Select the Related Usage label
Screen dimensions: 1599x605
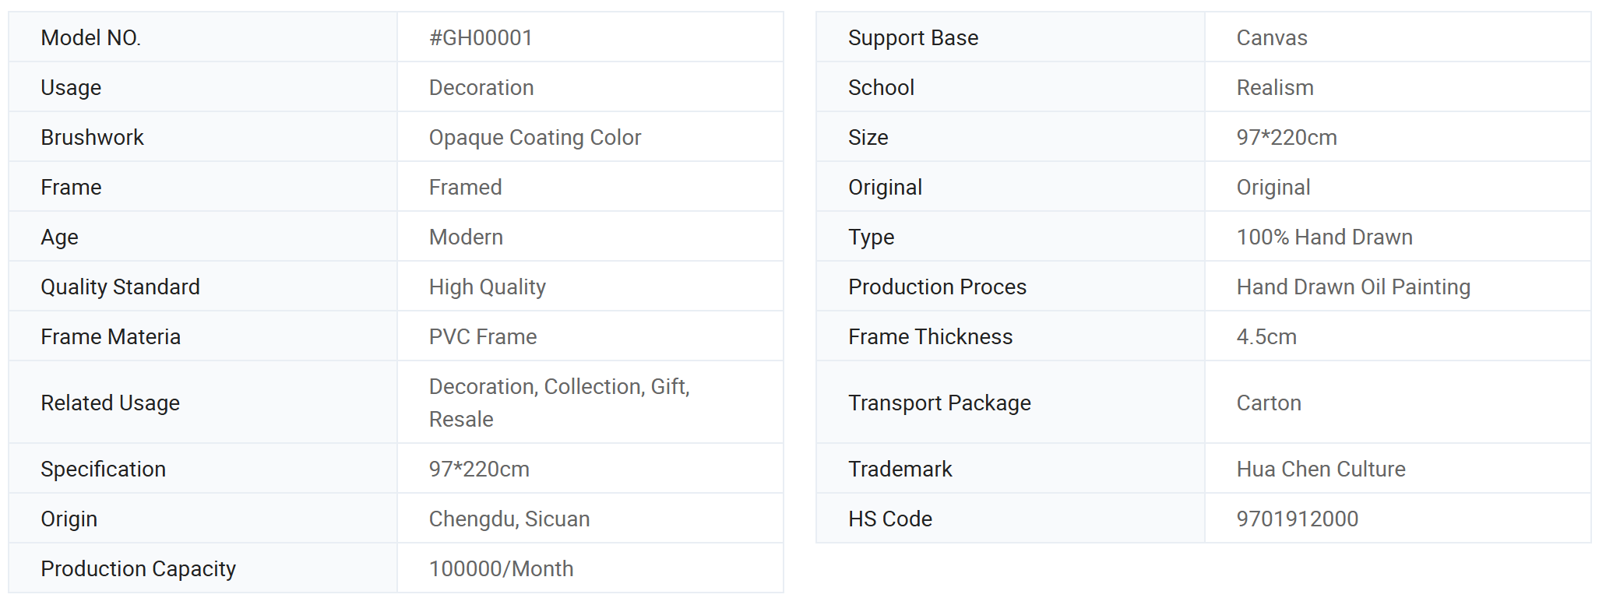[111, 403]
